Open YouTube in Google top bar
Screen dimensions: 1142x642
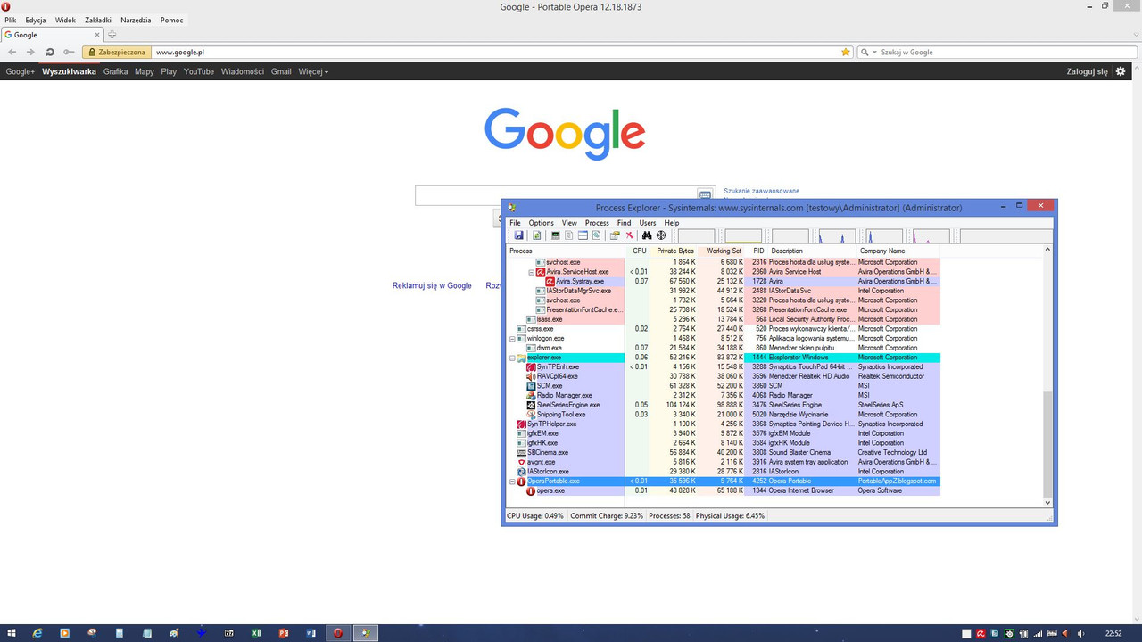[199, 71]
